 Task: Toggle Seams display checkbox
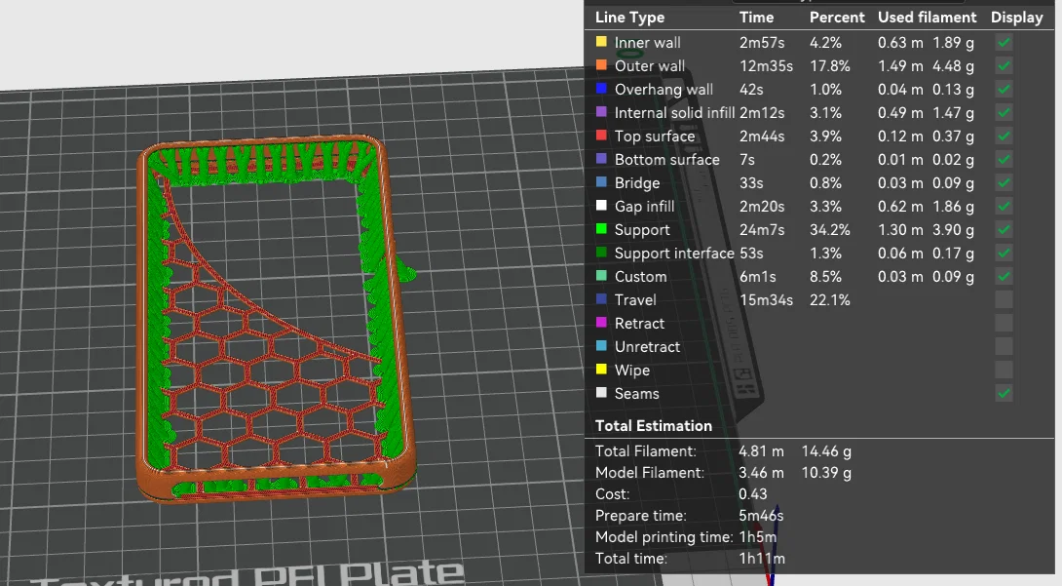[1004, 393]
